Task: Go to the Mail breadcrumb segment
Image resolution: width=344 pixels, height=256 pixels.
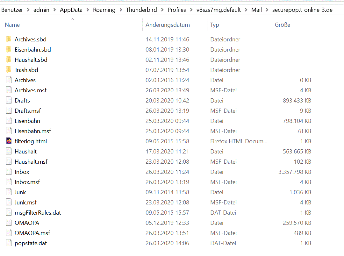Action: click(256, 10)
